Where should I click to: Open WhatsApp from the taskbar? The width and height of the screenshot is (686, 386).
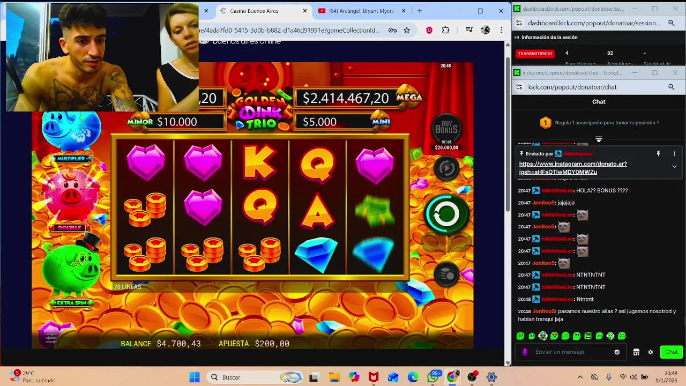point(433,377)
